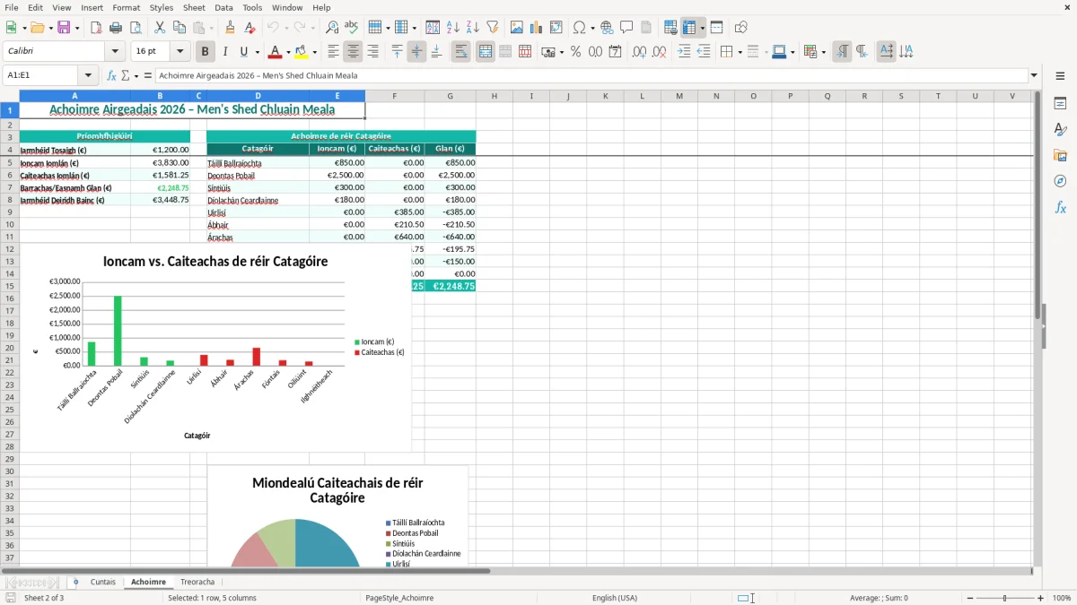Click the Insert Hyperlink icon

[607, 28]
